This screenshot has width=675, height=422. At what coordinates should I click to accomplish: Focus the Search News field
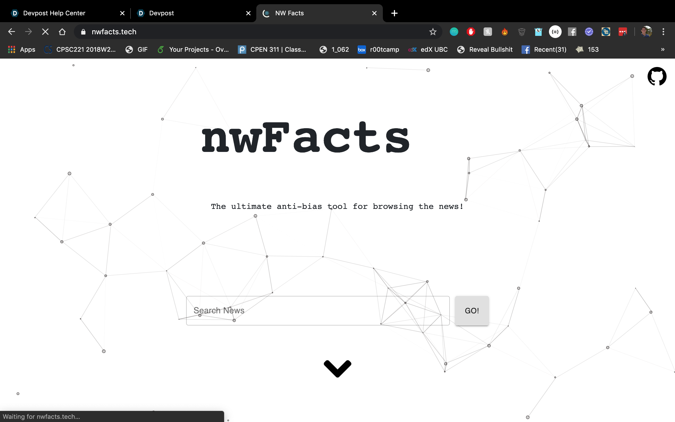(x=317, y=310)
